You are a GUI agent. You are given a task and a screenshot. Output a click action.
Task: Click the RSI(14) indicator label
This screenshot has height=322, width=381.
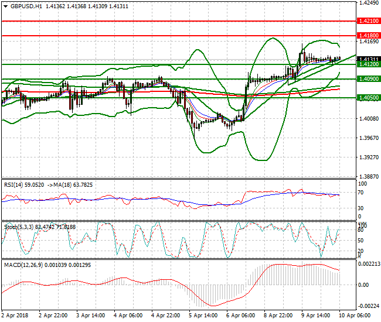click(x=15, y=184)
